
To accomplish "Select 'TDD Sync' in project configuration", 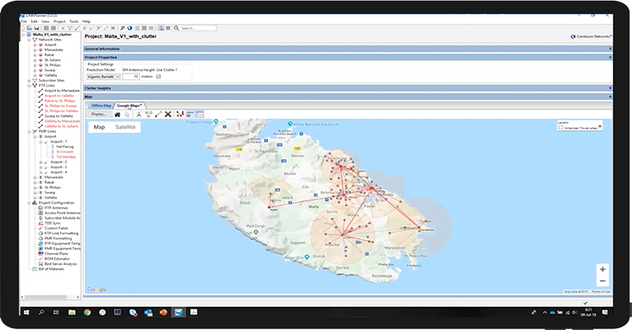I will coord(53,224).
